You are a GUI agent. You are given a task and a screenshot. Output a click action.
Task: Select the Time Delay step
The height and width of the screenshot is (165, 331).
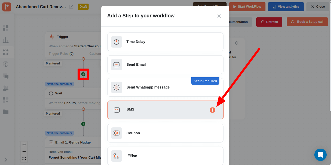click(x=165, y=42)
